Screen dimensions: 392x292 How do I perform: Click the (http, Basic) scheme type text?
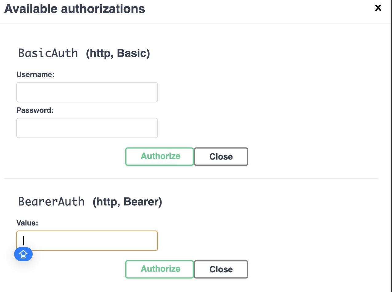118,53
